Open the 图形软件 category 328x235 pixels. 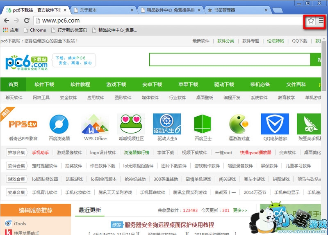click(x=123, y=97)
